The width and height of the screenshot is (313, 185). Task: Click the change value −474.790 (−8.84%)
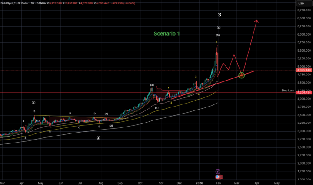tap(123, 3)
